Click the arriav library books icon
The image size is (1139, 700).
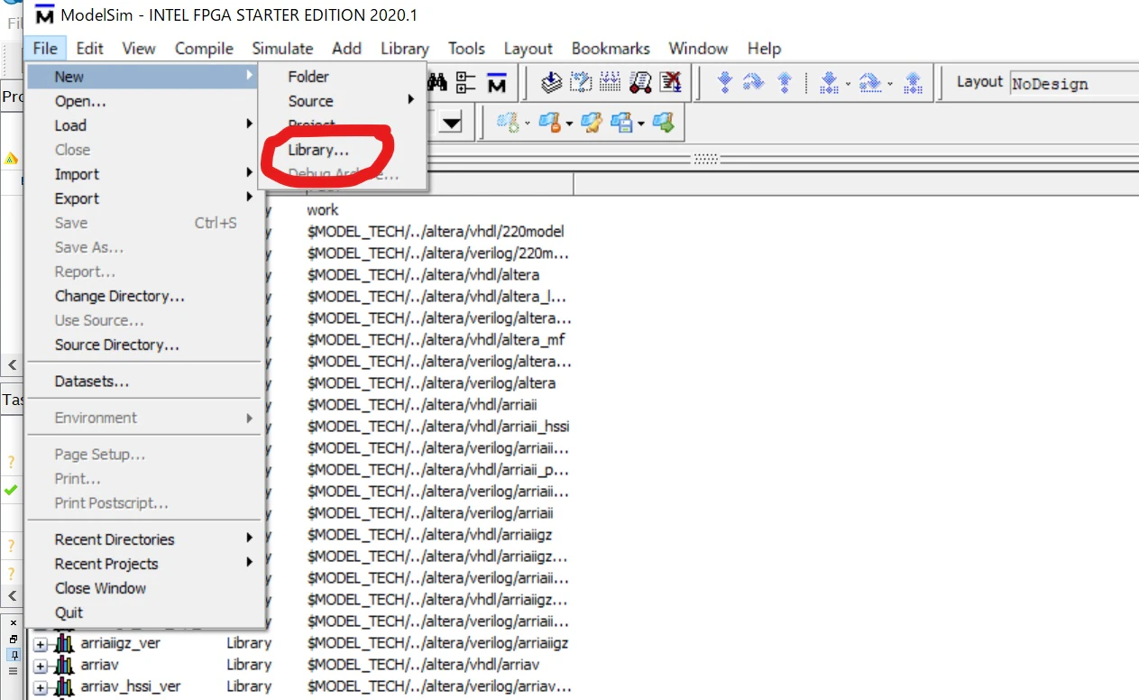coord(64,665)
